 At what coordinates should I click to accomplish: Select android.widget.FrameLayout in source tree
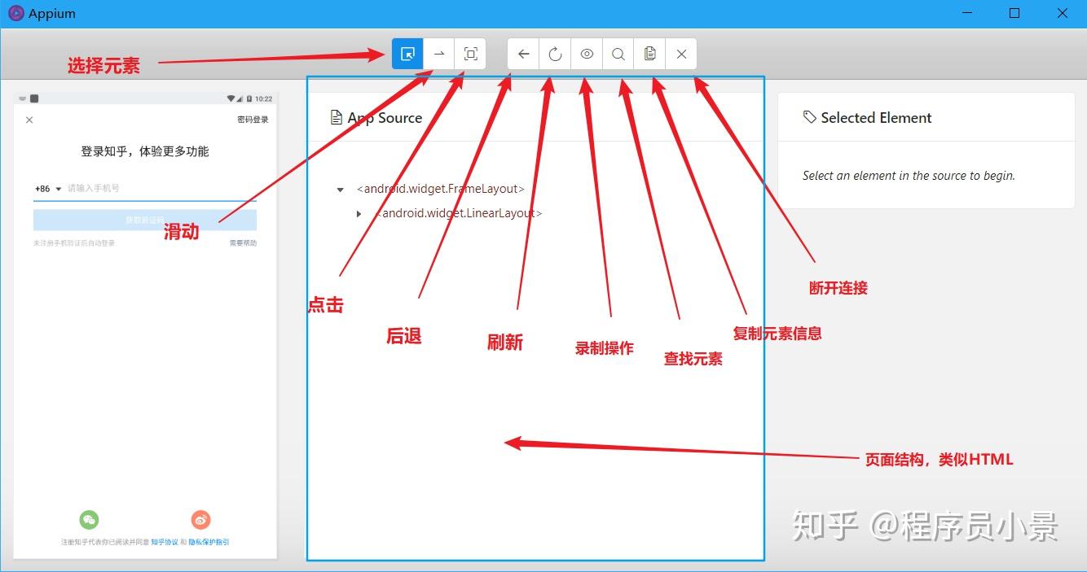441,189
